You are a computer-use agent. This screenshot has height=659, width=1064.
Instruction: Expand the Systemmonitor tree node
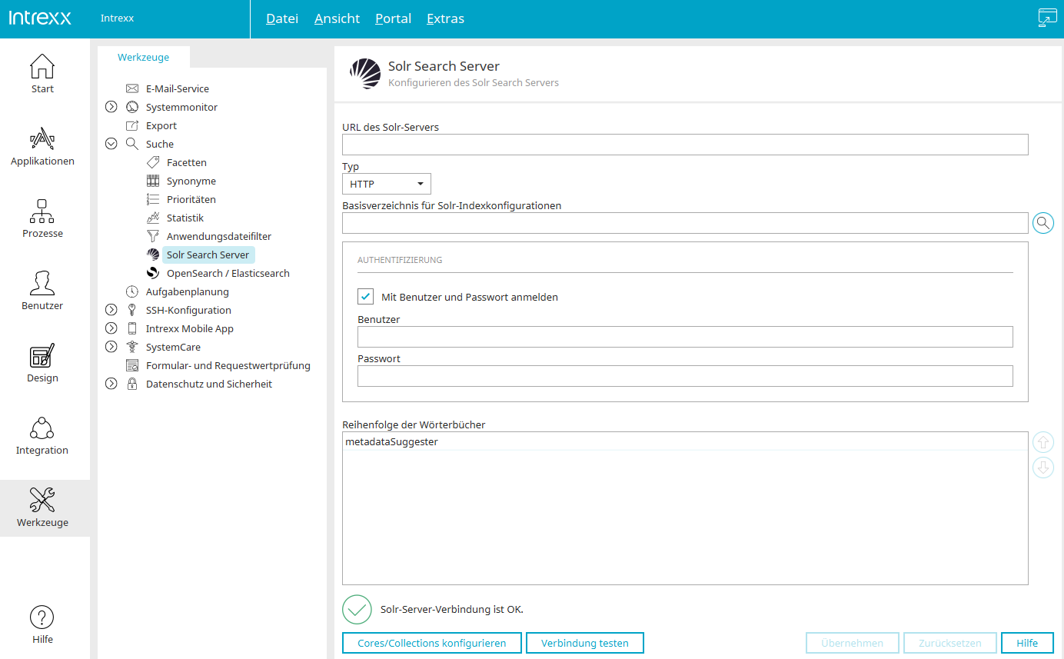point(111,107)
